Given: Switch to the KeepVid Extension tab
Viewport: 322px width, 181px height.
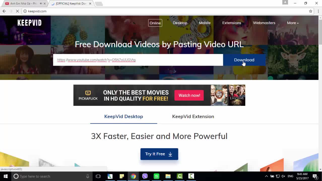Looking at the screenshot, I should coord(193,116).
